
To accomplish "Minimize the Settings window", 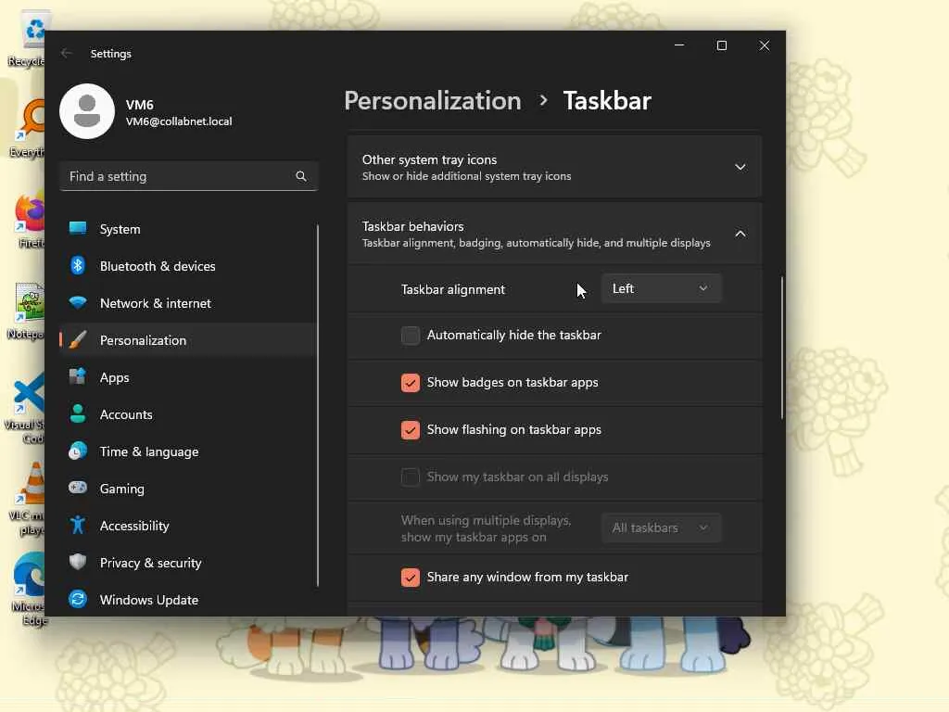I will coord(679,45).
